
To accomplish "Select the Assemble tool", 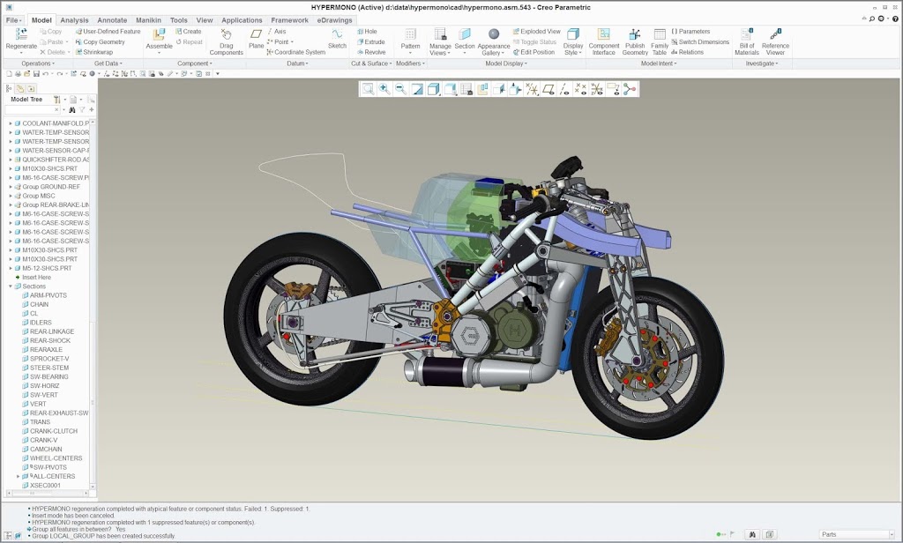I will (160, 35).
